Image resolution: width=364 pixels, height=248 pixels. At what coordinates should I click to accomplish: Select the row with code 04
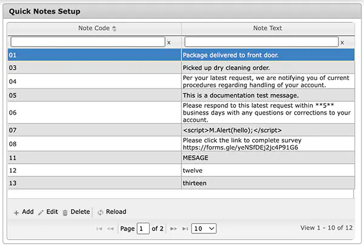181,81
